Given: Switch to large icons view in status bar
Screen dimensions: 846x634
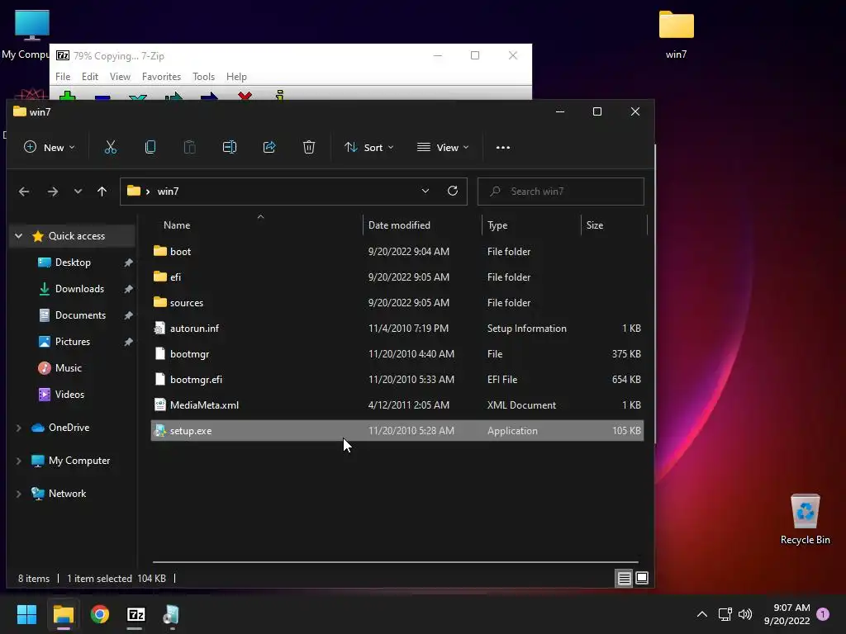Looking at the screenshot, I should point(641,579).
